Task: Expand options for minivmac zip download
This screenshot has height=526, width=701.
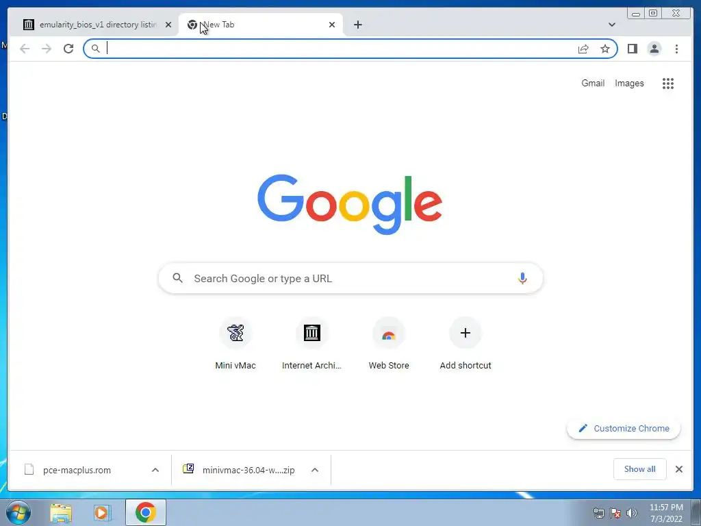Action: click(x=315, y=470)
